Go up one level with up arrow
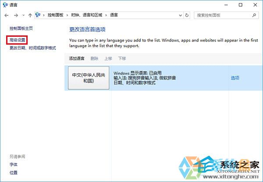 pos(30,15)
